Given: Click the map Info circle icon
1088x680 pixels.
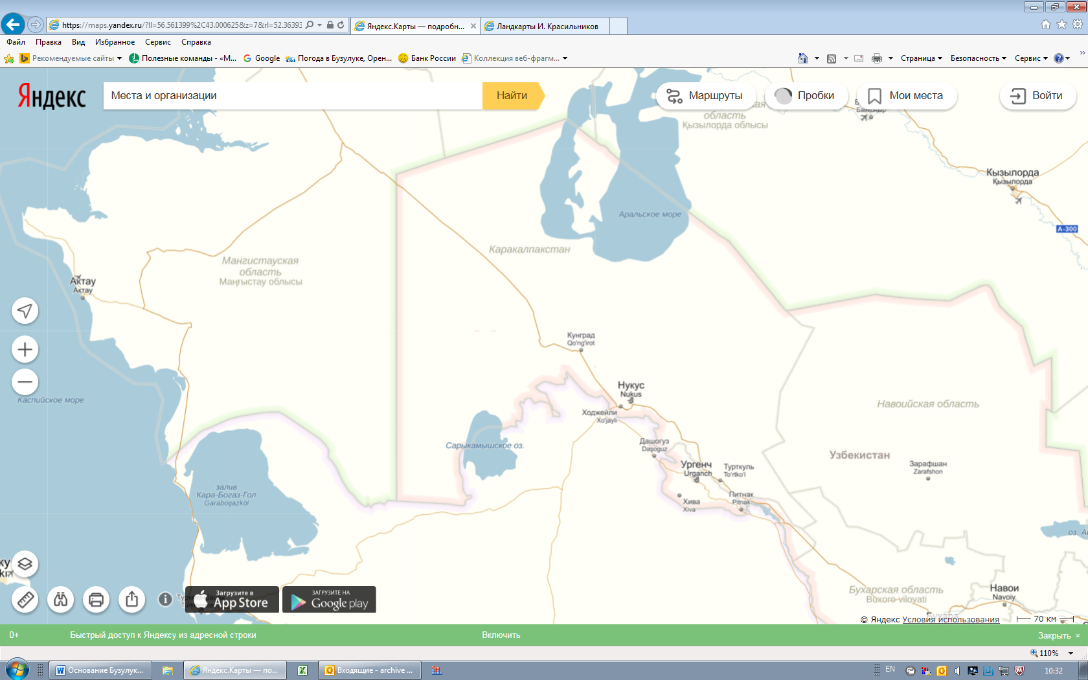Looking at the screenshot, I should tap(165, 600).
